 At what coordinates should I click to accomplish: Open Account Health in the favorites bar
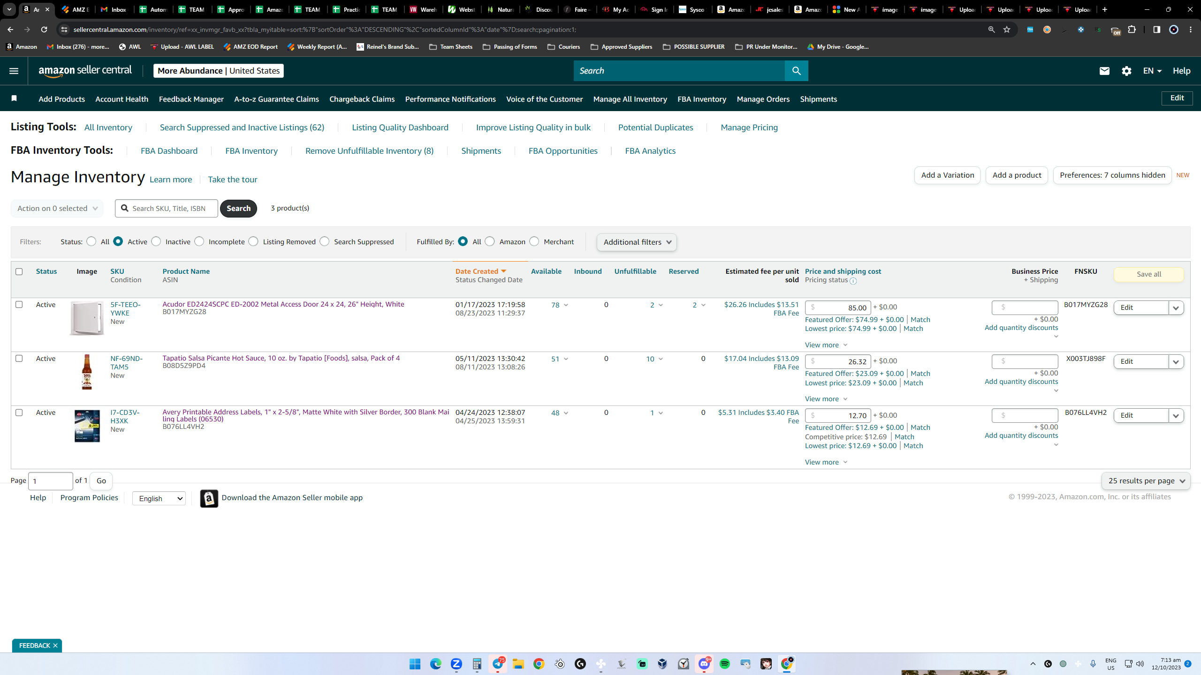click(x=122, y=99)
